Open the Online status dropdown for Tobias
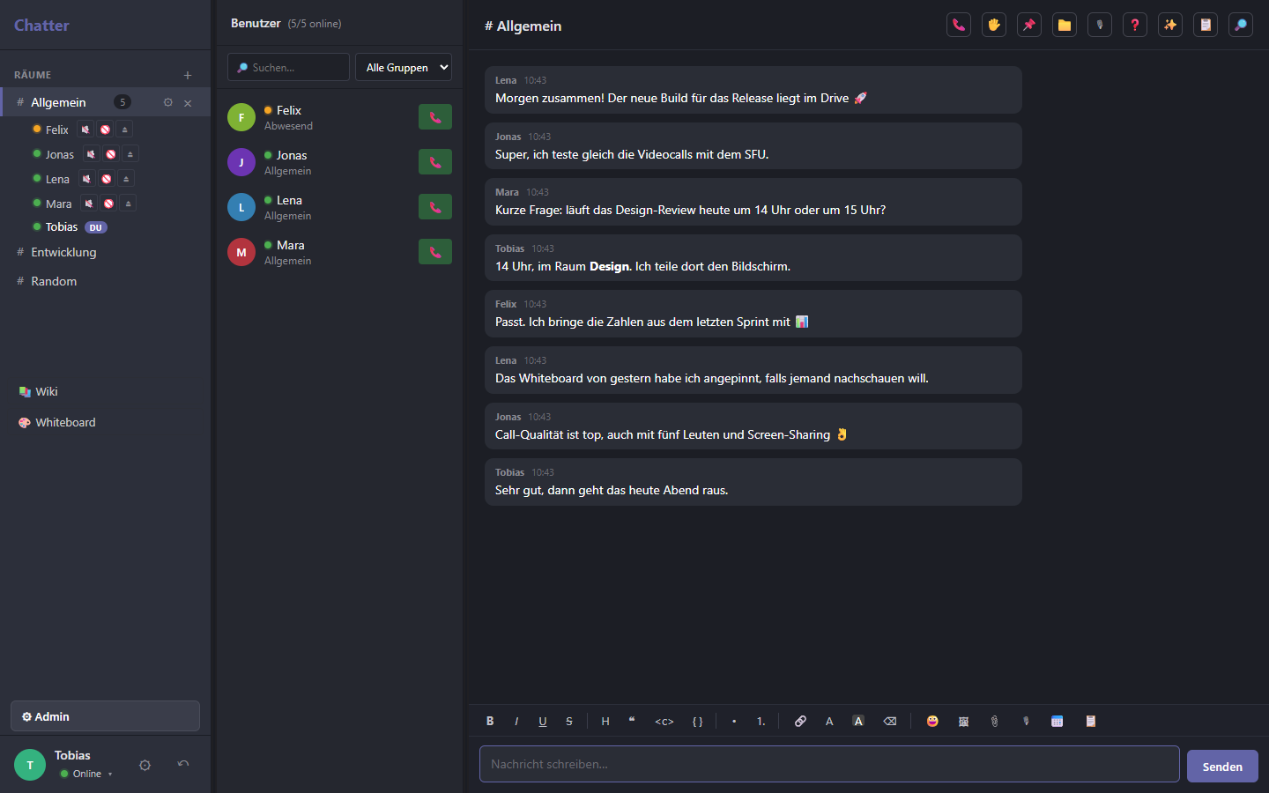 coord(87,774)
